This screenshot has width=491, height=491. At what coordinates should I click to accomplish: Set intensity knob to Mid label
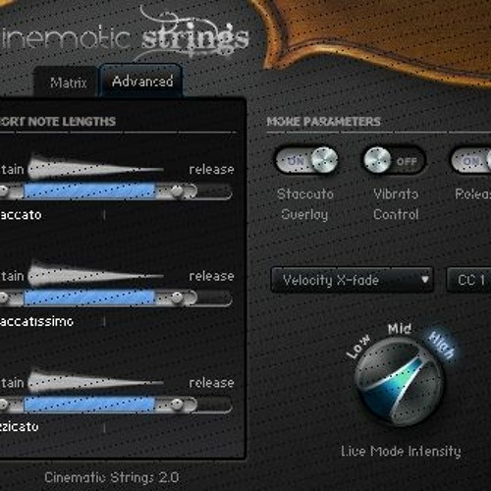[400, 329]
